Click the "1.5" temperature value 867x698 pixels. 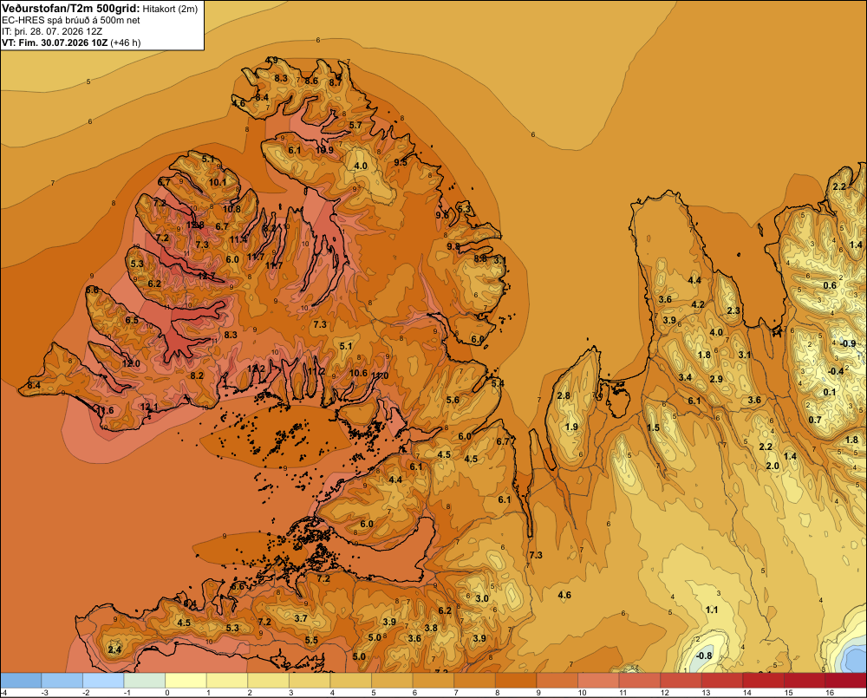pyautogui.click(x=653, y=427)
